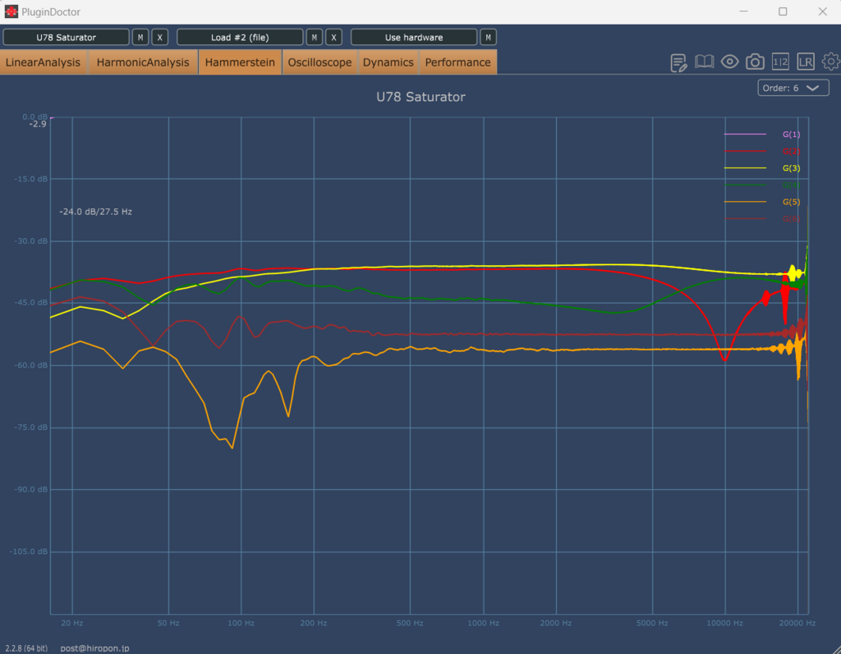Click the -75.0 dB axis label
The width and height of the screenshot is (841, 654).
pyautogui.click(x=31, y=428)
